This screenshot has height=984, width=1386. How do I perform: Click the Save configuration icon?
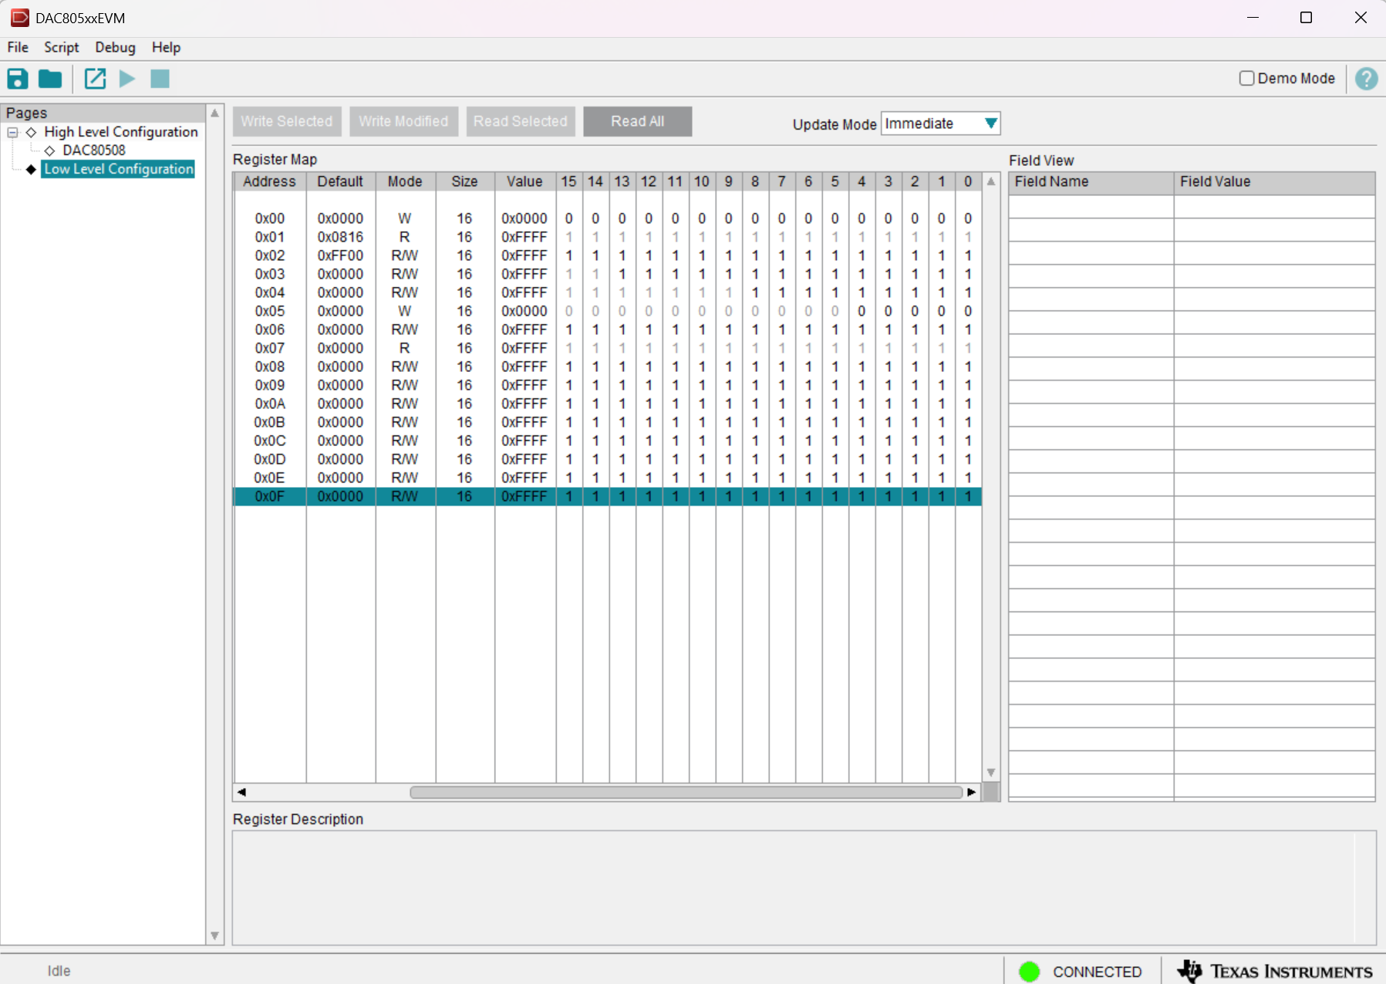(17, 79)
